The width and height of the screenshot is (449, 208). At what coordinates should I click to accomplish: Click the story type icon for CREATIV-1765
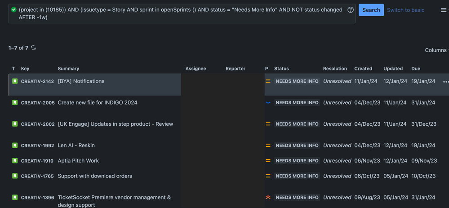[15, 176]
